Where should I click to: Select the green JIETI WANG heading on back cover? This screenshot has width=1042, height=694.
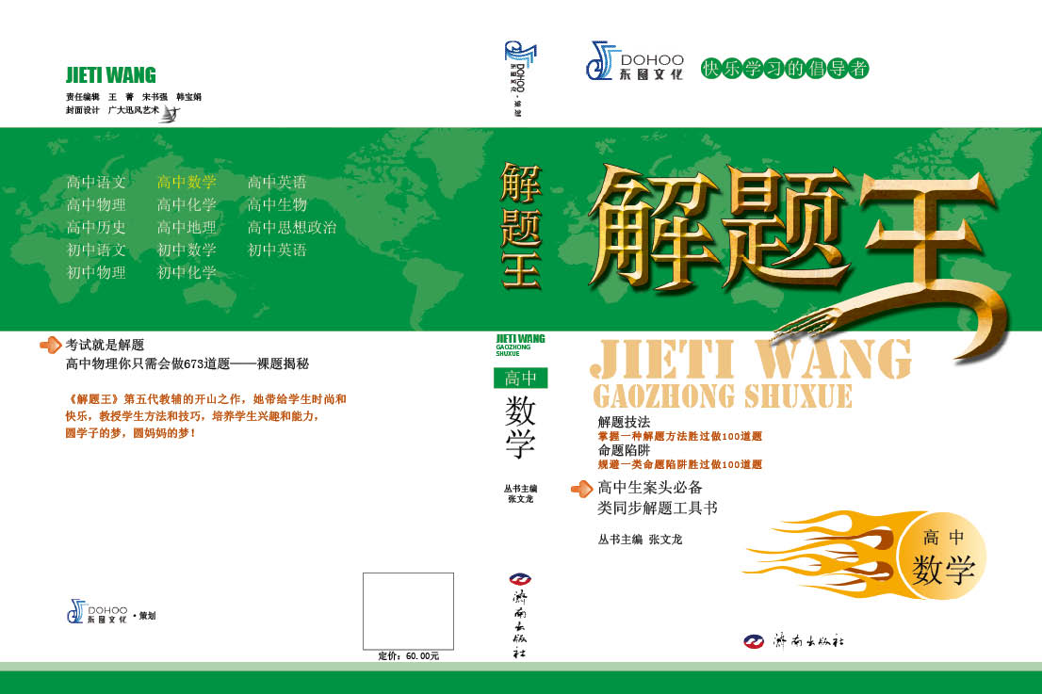click(x=111, y=75)
